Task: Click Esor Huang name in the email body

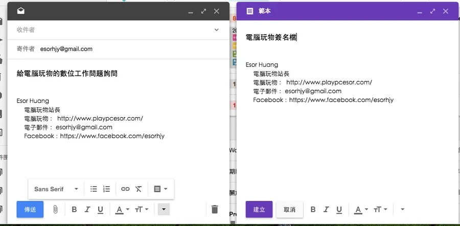Action: tap(33, 101)
